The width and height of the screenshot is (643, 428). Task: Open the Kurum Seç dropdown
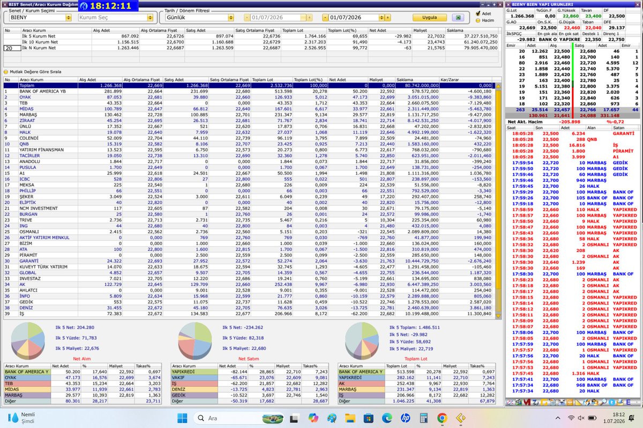point(149,18)
